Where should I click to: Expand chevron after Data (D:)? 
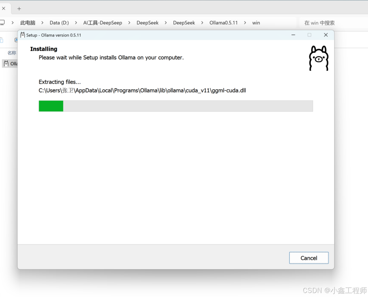coord(76,23)
